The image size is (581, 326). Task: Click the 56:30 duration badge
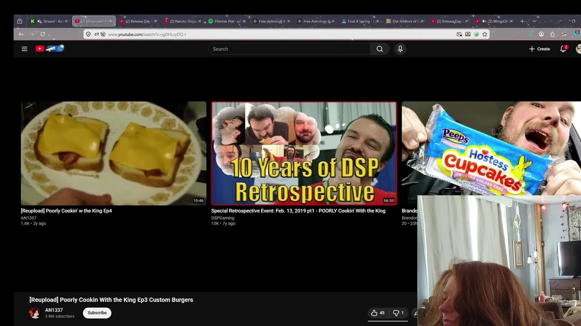pos(389,201)
